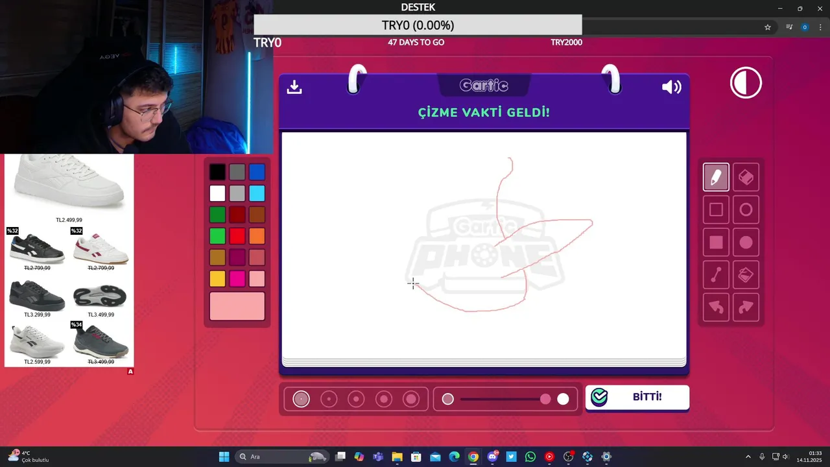
Task: Choose the largest brush size
Action: click(x=411, y=399)
